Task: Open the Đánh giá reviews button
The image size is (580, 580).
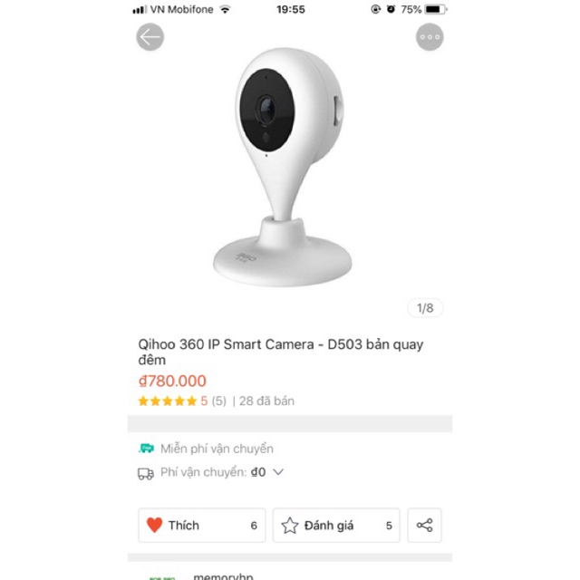Action: pyautogui.click(x=336, y=526)
